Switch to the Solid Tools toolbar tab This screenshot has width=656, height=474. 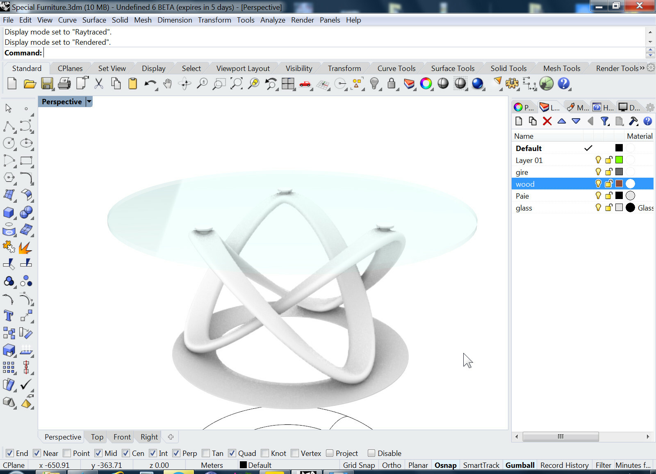[x=508, y=68]
